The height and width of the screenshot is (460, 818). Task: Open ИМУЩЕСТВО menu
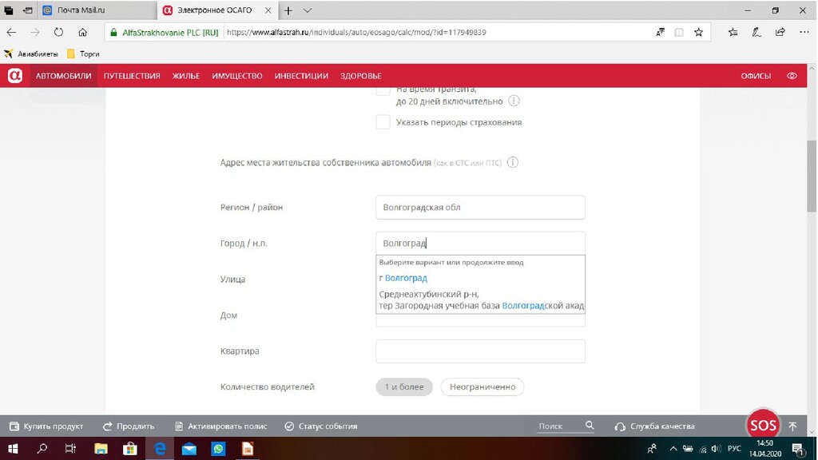(237, 76)
